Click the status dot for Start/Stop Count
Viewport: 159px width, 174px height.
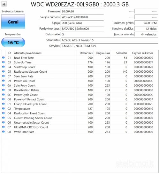click(x=3, y=67)
